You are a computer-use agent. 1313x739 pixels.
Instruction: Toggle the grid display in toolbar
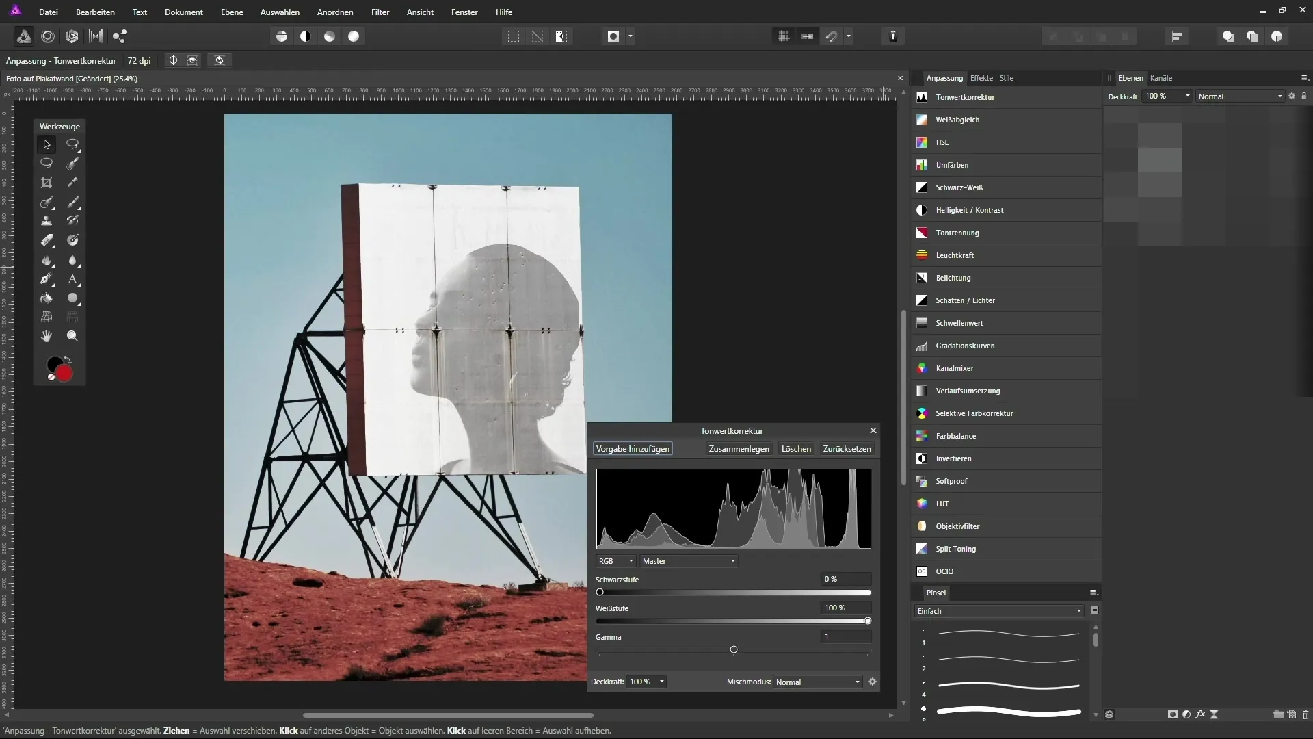pos(784,36)
